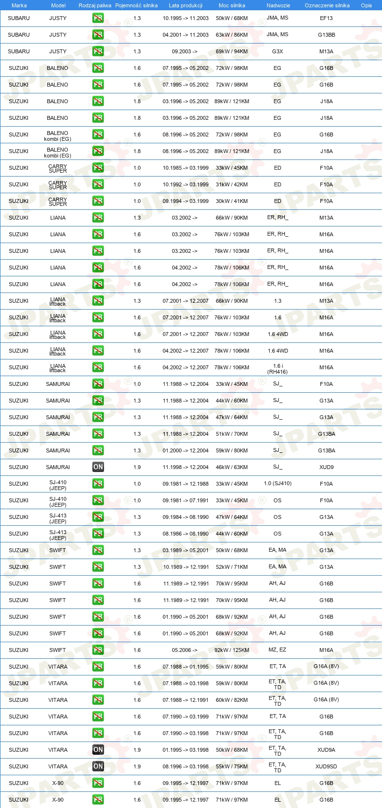
Task: Click the ON diesel icon in the VITARA XUD9SD row
Action: (98, 766)
